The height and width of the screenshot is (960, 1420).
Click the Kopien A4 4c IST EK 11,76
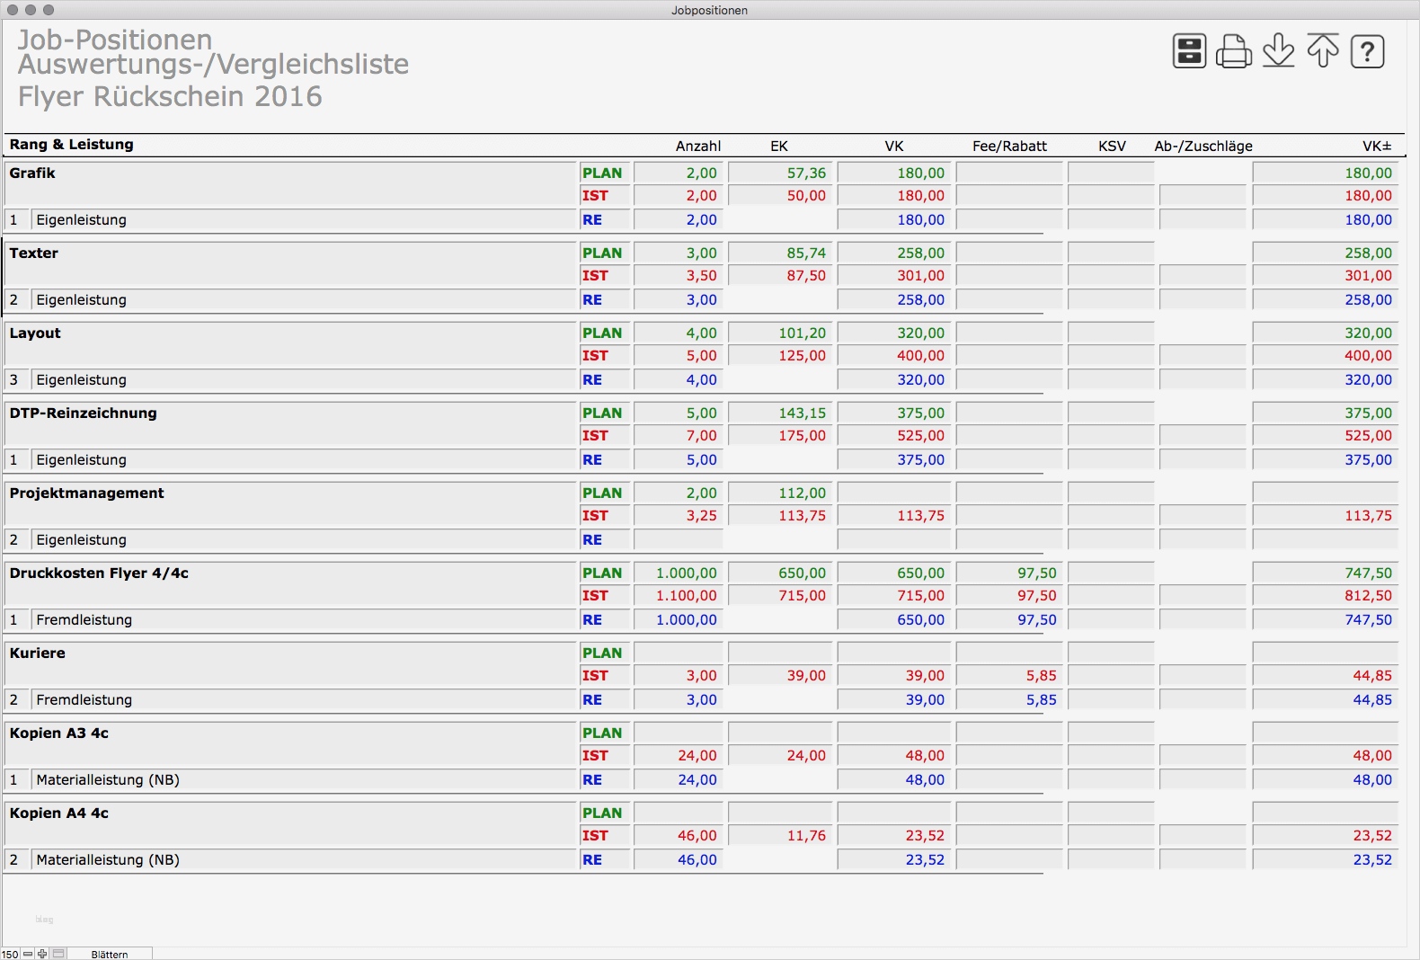pyautogui.click(x=779, y=835)
